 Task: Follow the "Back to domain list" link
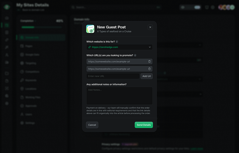pos(33,10)
